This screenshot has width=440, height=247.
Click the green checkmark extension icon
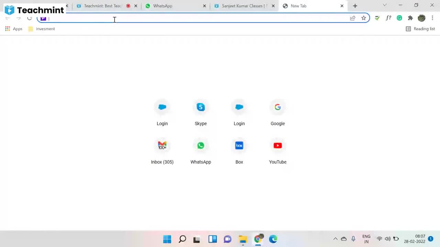click(x=377, y=18)
